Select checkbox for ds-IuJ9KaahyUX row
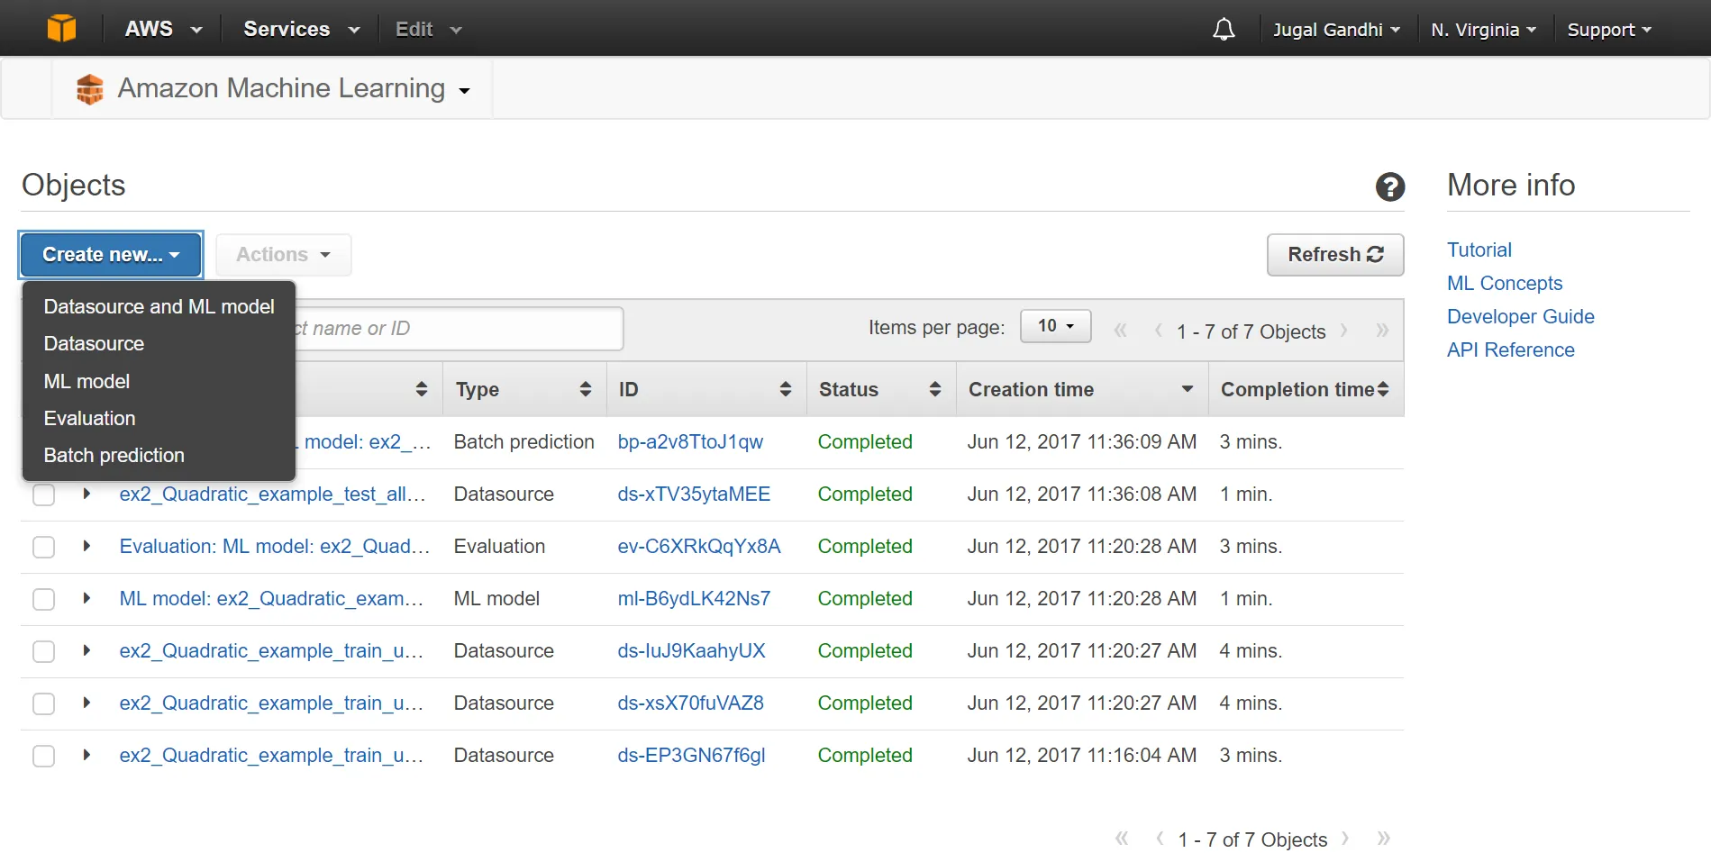 (x=43, y=651)
